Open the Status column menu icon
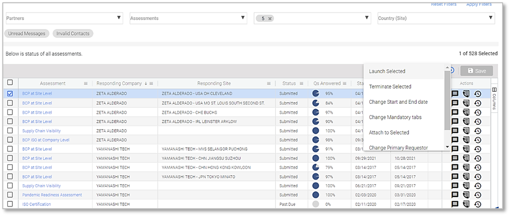 [x=301, y=83]
